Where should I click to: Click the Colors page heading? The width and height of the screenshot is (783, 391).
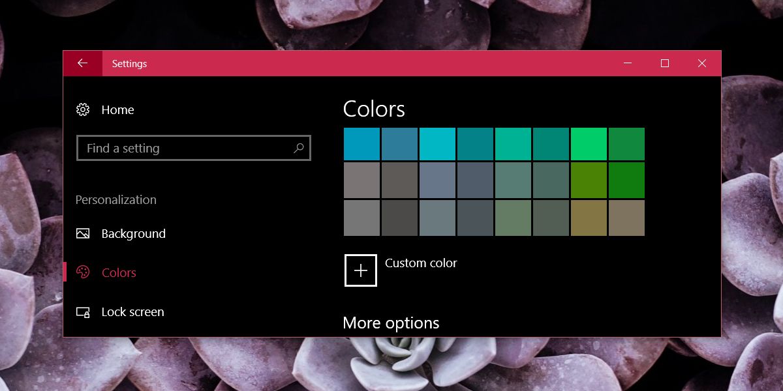pyautogui.click(x=374, y=109)
